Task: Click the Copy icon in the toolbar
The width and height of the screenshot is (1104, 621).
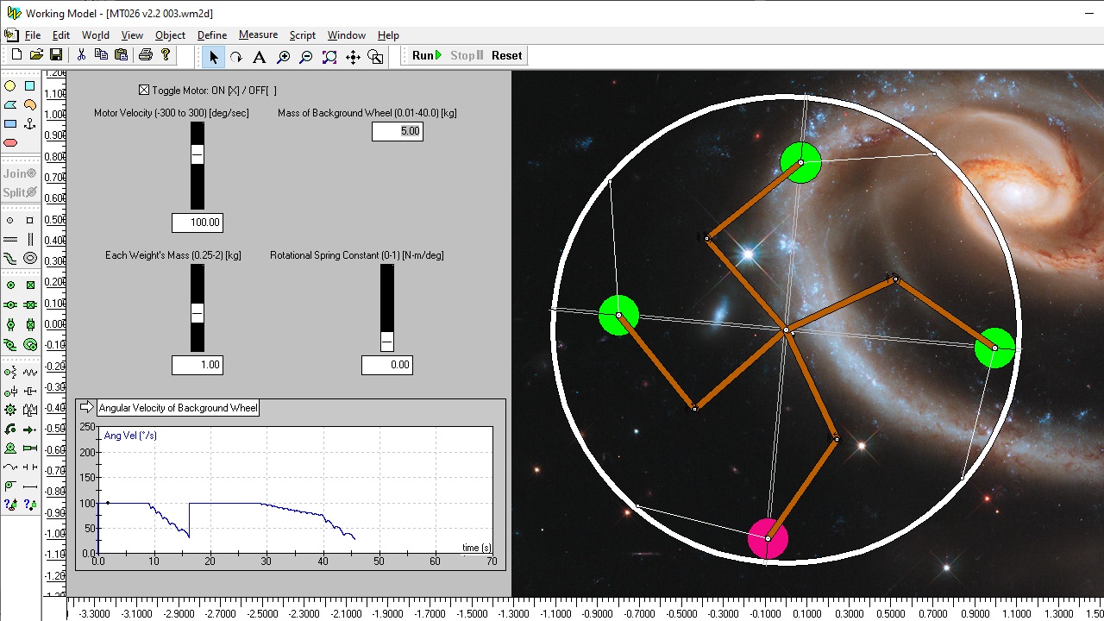Action: 101,55
